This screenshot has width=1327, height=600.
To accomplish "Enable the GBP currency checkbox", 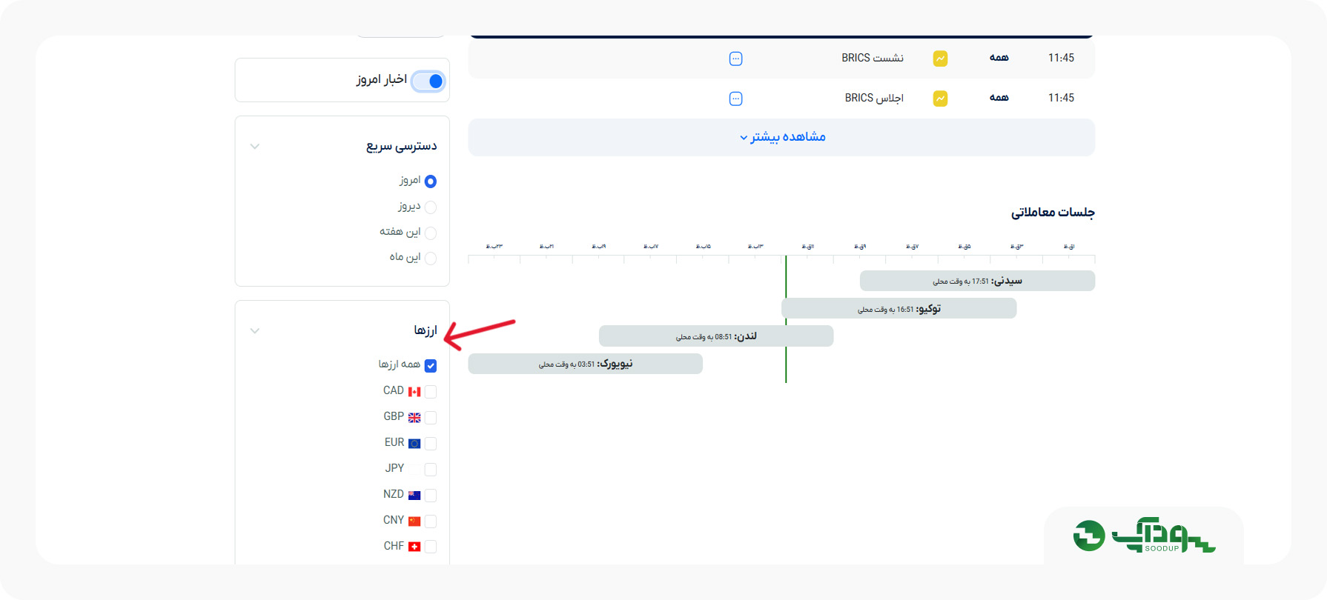I will coord(431,418).
